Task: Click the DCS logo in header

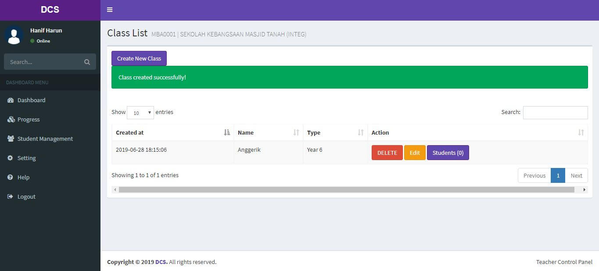Action: [50, 10]
